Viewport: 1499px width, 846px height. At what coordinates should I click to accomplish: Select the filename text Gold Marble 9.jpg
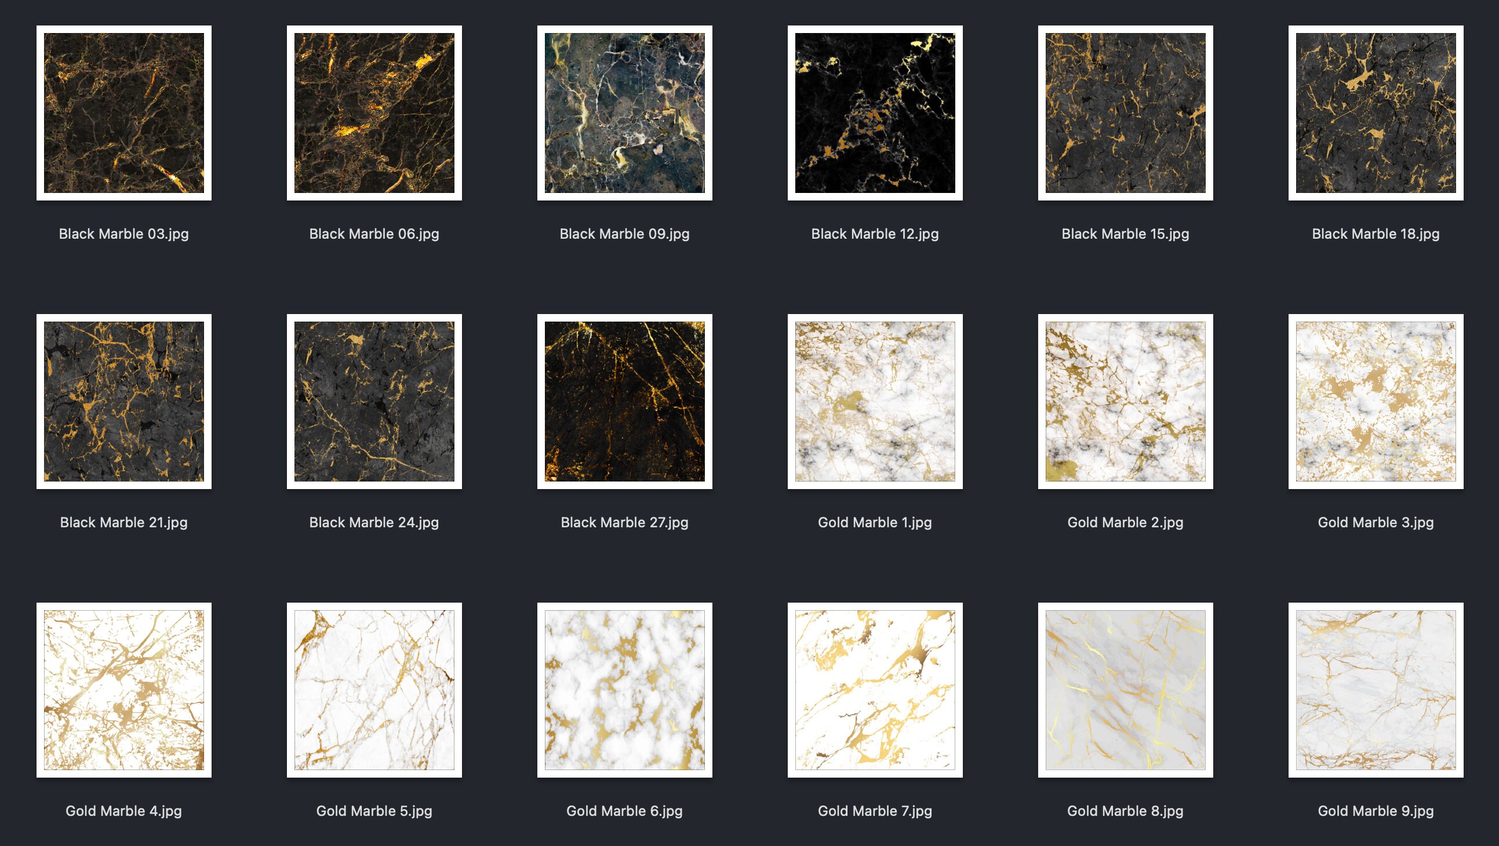(1375, 811)
